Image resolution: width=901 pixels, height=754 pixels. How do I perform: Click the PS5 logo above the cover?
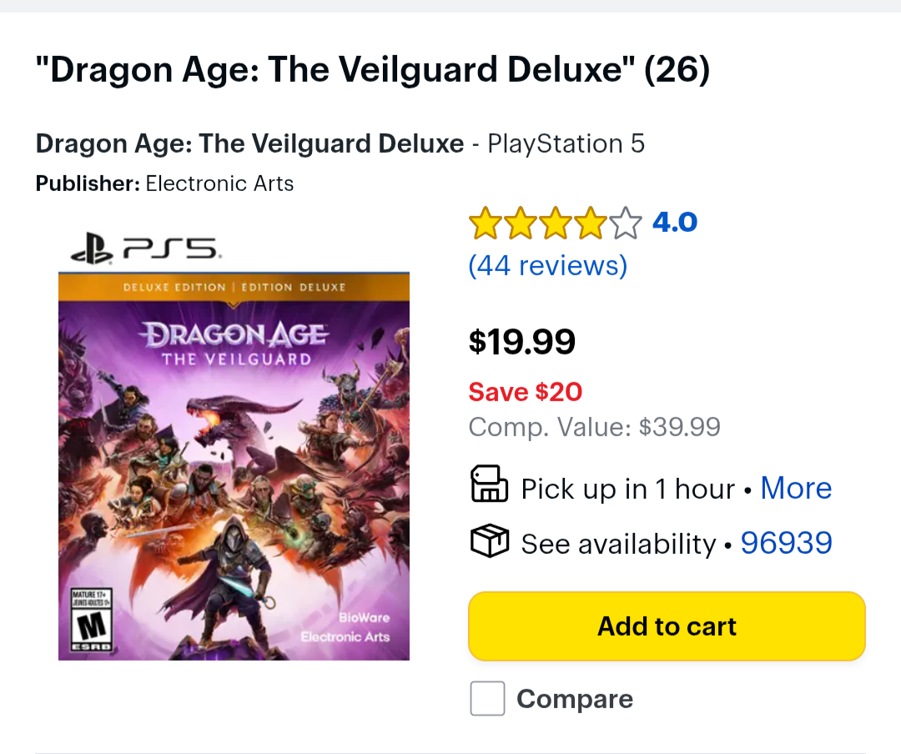[144, 249]
